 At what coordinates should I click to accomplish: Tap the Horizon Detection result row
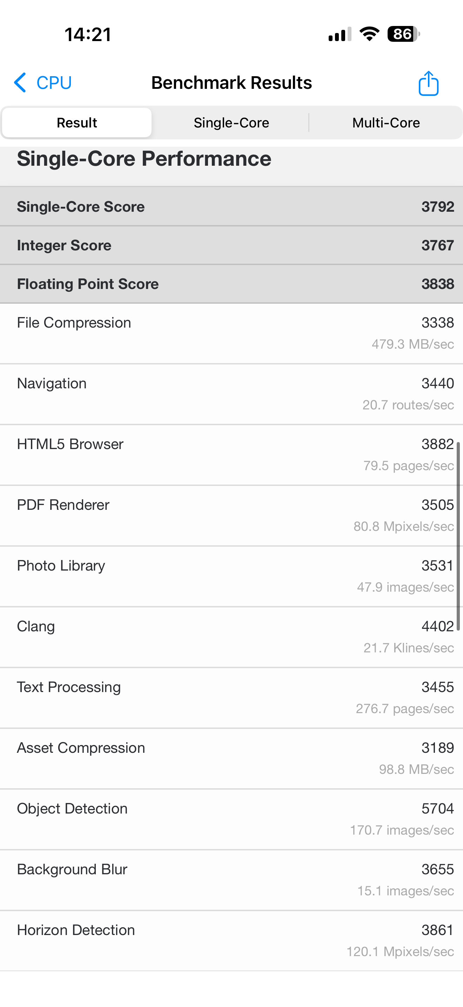(x=231, y=940)
